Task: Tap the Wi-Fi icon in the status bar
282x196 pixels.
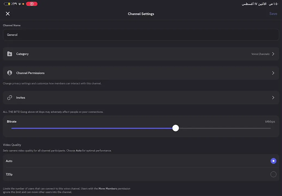Action: (20, 4)
